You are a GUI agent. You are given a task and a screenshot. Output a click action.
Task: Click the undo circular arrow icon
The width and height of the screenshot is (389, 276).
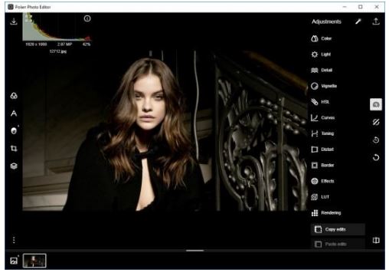376,157
